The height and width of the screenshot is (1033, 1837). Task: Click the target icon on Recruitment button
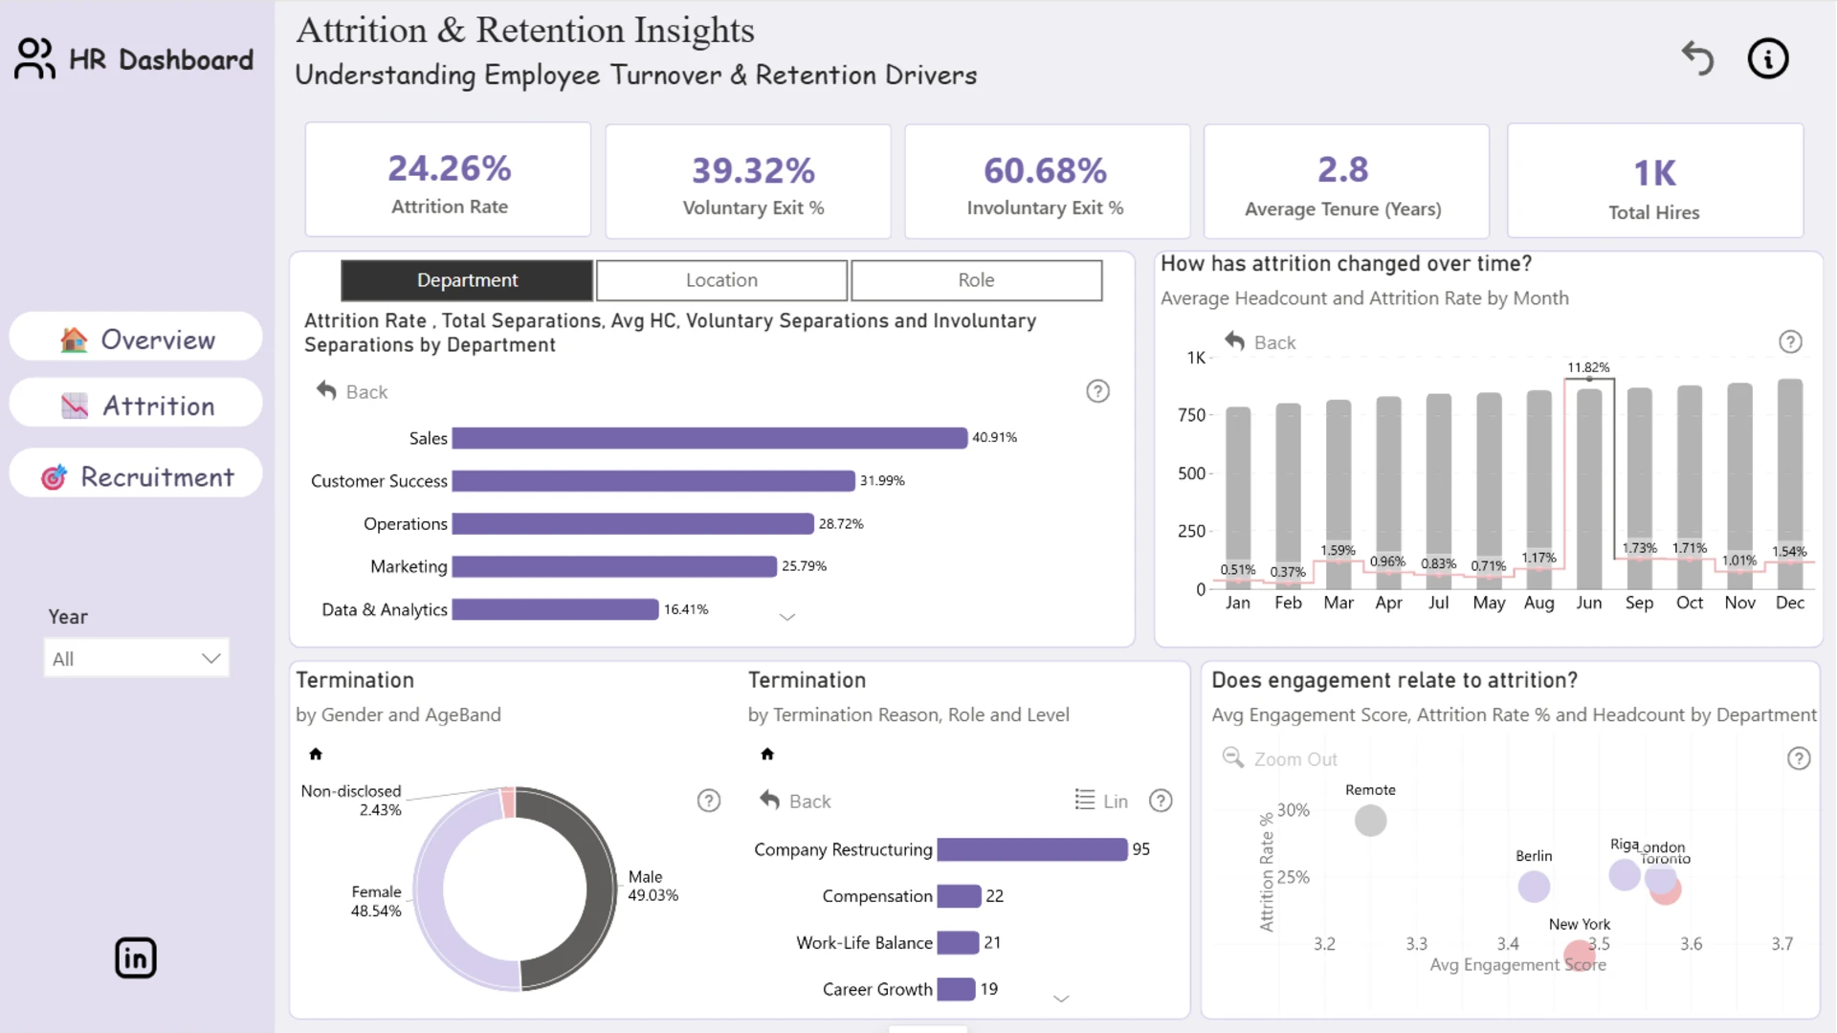pyautogui.click(x=54, y=476)
